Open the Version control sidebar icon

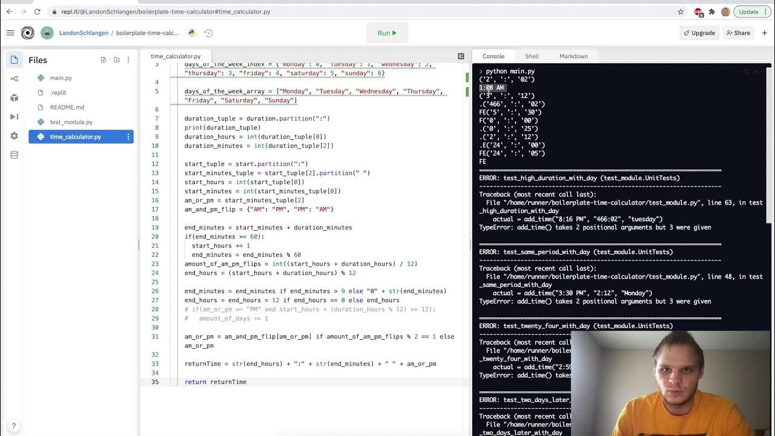click(x=14, y=78)
